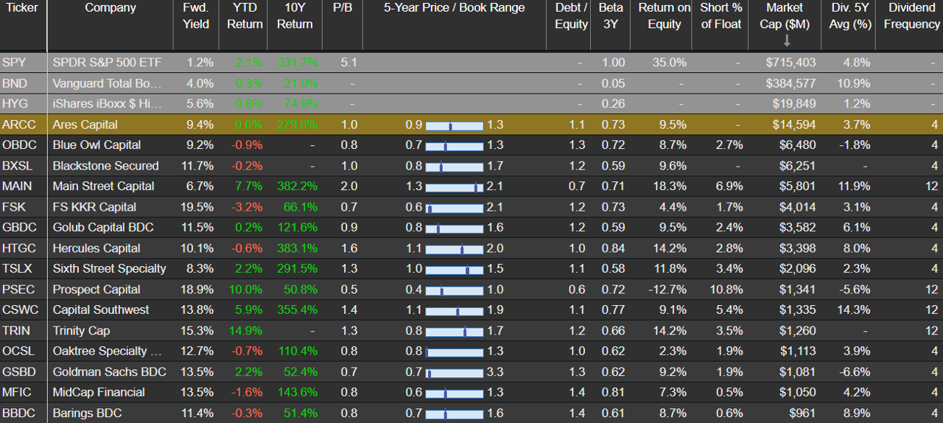Click MAIN price/book range bar

pyautogui.click(x=455, y=187)
